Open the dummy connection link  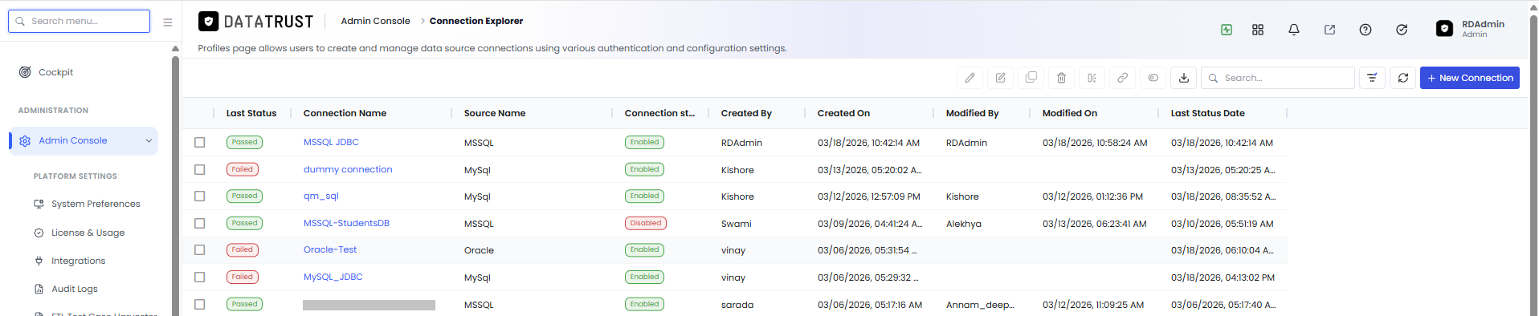tap(348, 169)
